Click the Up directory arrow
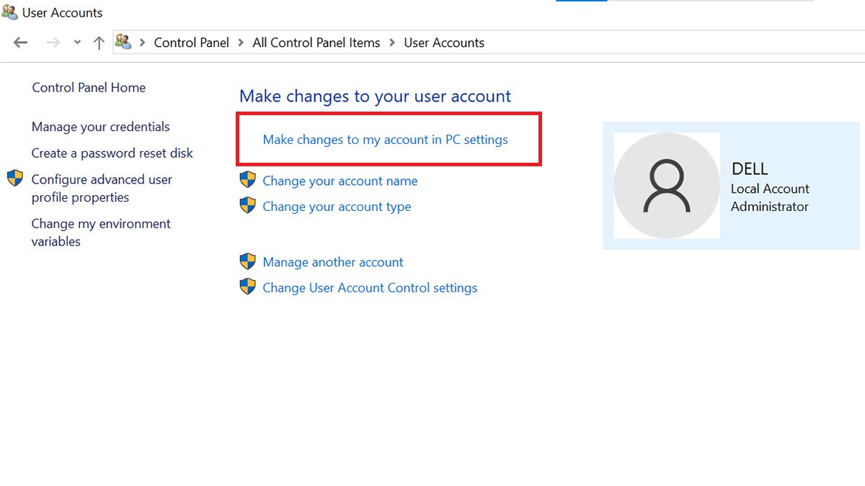This screenshot has width=865, height=486. point(99,43)
